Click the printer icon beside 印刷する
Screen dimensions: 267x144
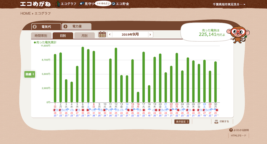point(216,122)
